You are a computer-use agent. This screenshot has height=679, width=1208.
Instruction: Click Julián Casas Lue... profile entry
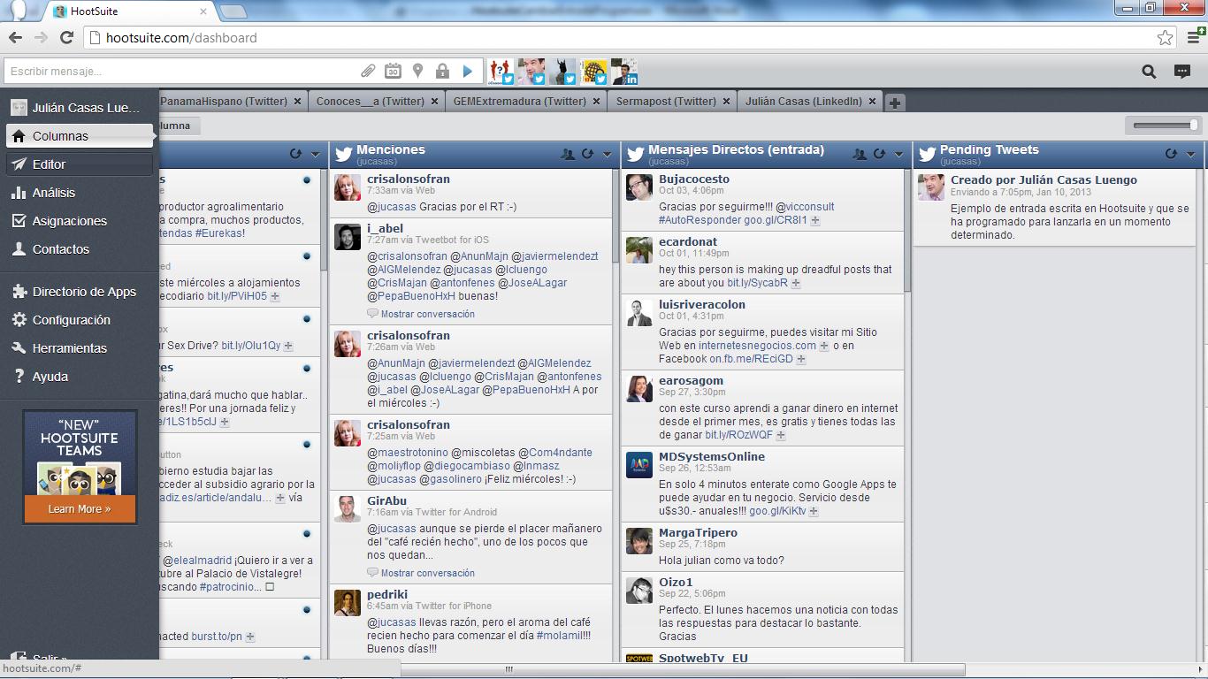(80, 108)
